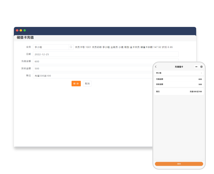Screen dimensions: 214x174
Task: Click the yellow minimize window dot
Action: 21,30
